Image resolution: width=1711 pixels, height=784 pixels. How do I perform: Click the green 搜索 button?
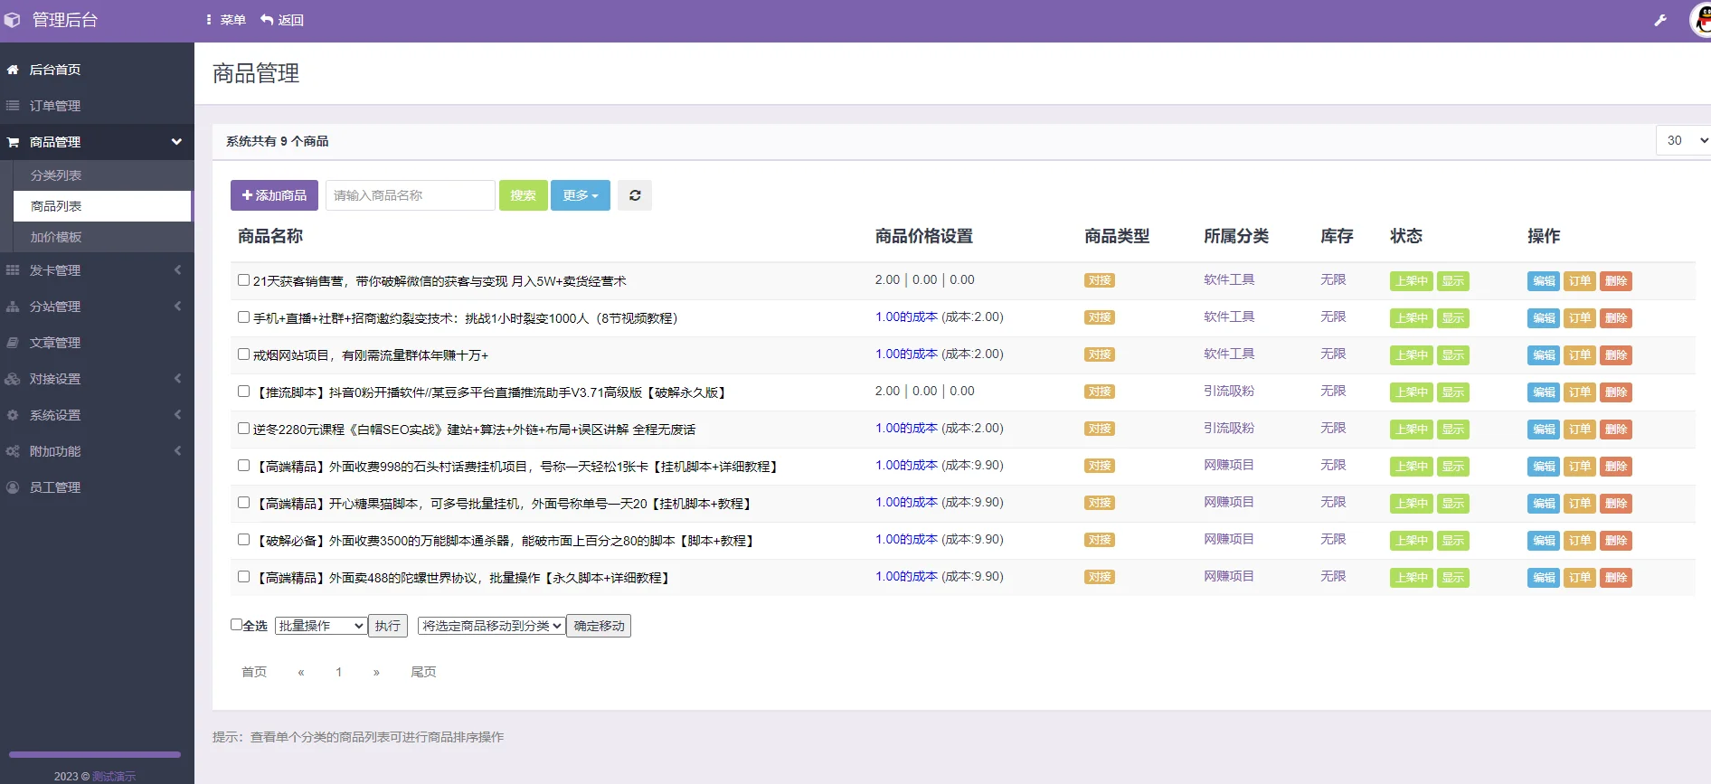click(524, 195)
